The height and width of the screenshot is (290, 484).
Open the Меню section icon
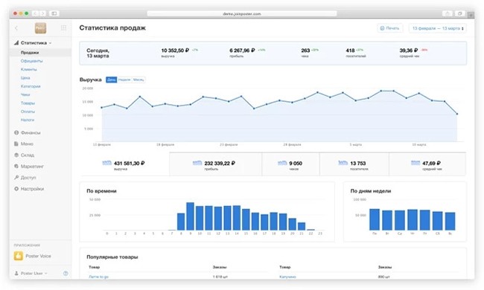click(x=16, y=144)
